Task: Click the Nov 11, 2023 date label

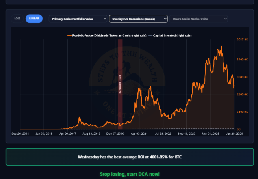Action: coord(186,134)
